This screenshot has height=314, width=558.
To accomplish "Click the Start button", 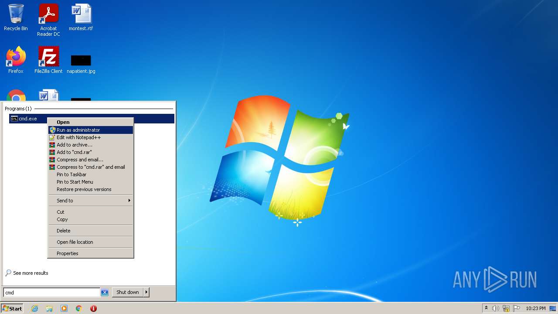I will (12, 308).
